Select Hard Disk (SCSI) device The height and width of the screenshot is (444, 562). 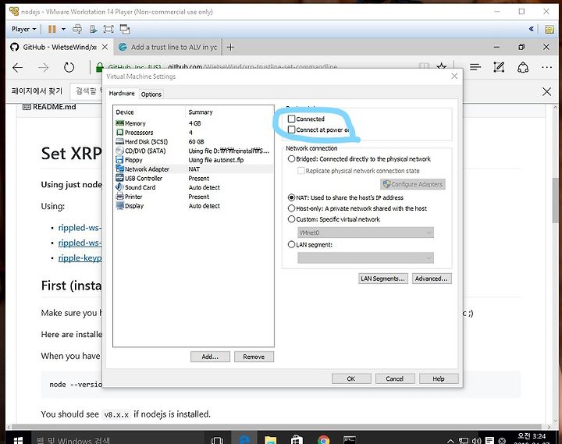click(x=194, y=141)
